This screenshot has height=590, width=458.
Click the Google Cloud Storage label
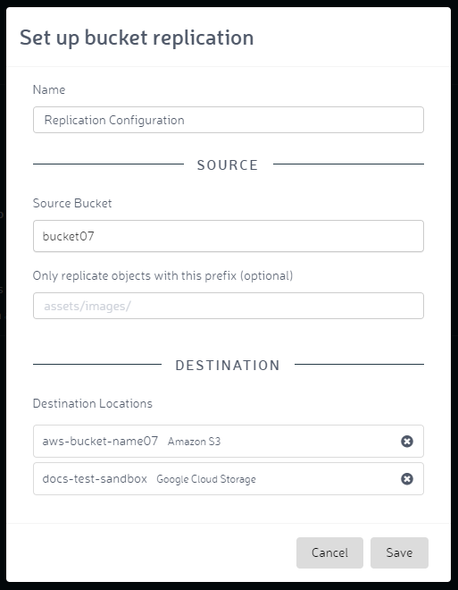click(206, 479)
